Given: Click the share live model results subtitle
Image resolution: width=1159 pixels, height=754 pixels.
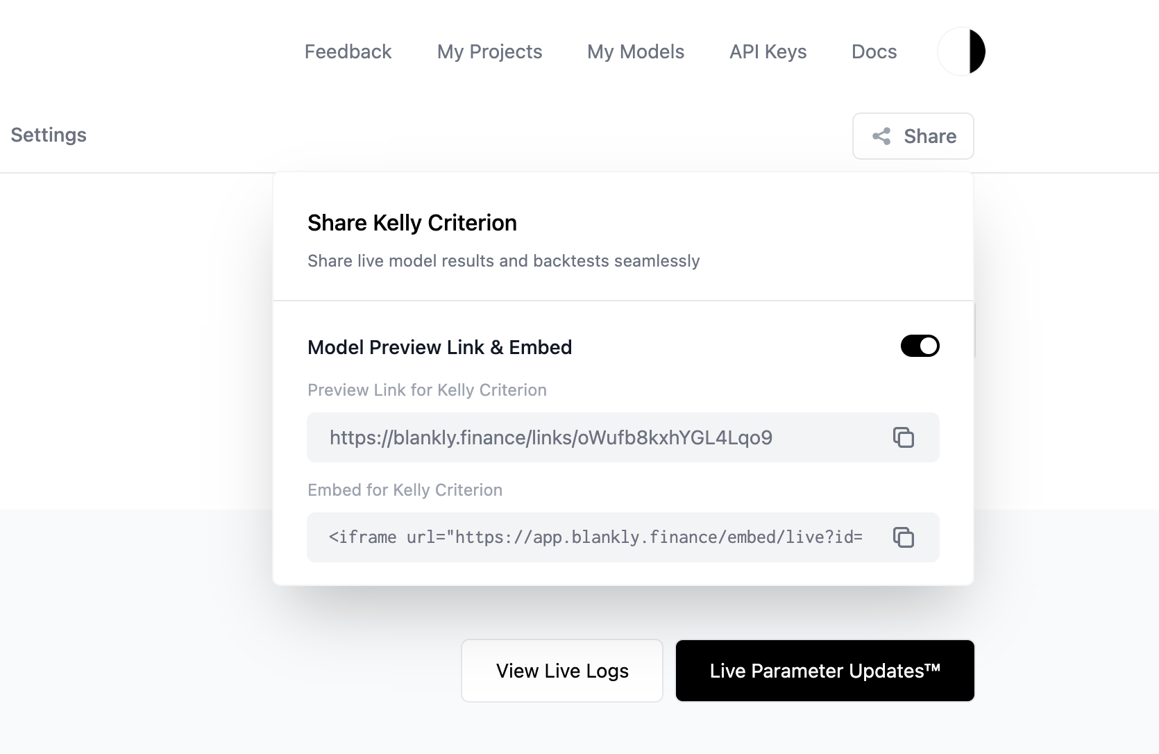Looking at the screenshot, I should (x=504, y=260).
